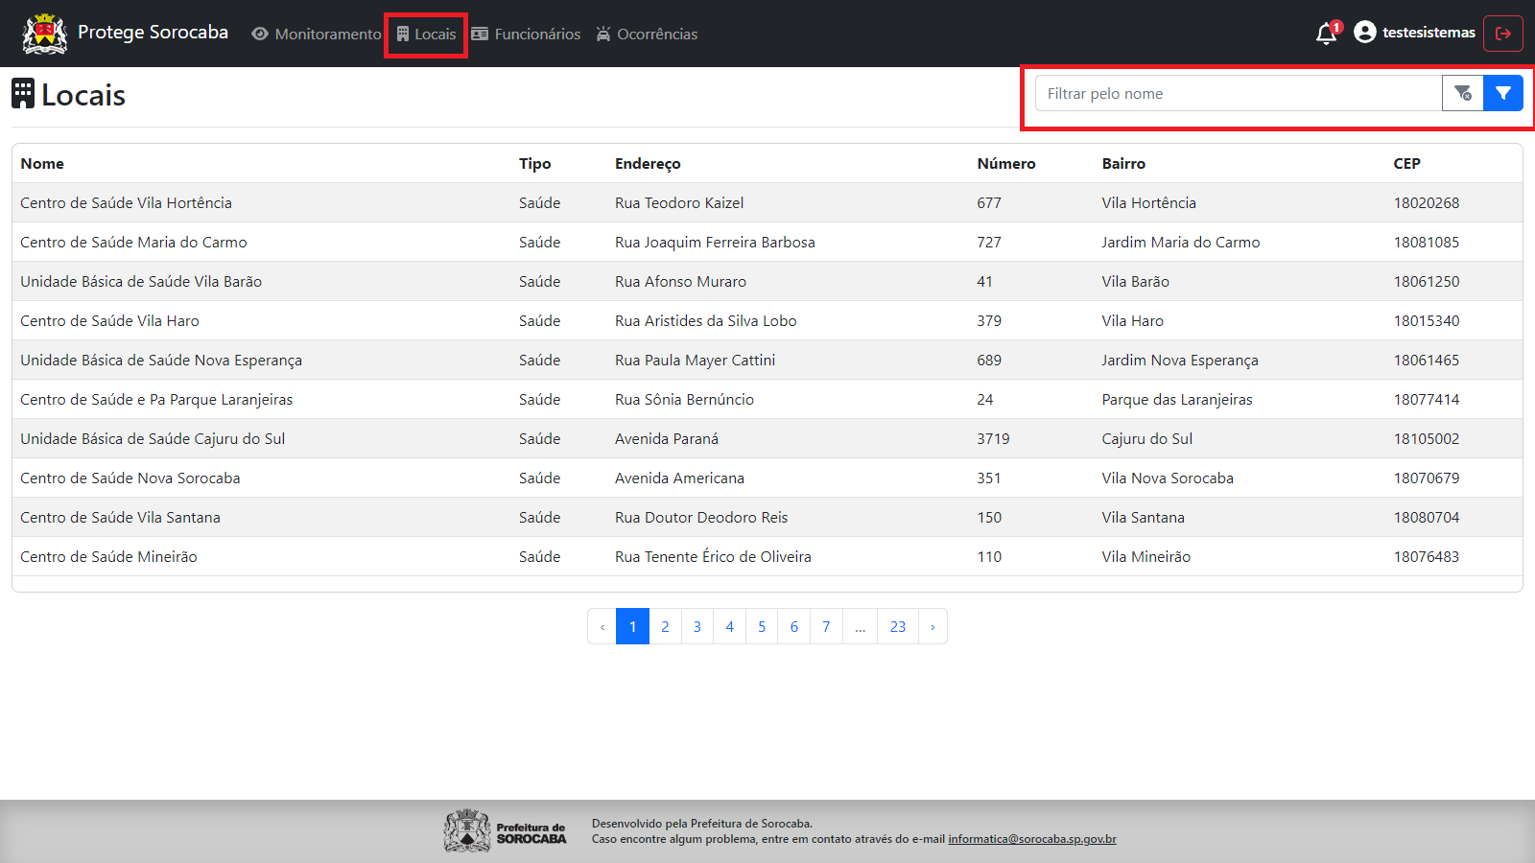Select row Centro de Saúde Mineirão
The width and height of the screenshot is (1535, 863).
767,556
